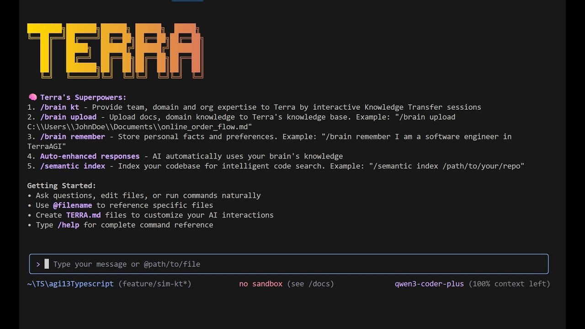The height and width of the screenshot is (329, 585).
Task: Click the qwen3-coder-plus model indicator
Action: pyautogui.click(x=429, y=283)
